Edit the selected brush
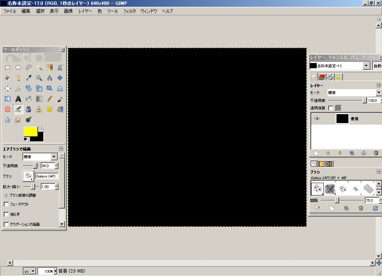This screenshot has width=382, height=276. coord(317,208)
